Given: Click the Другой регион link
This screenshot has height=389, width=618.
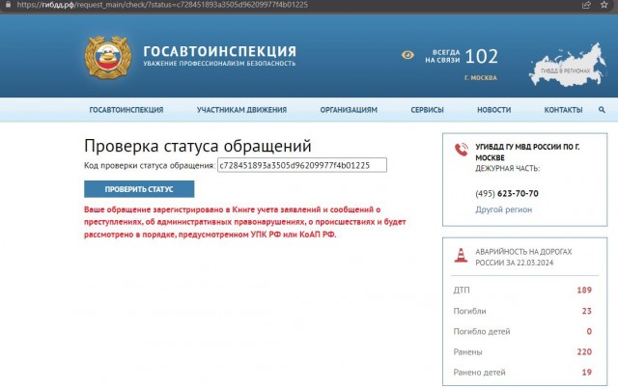Looking at the screenshot, I should click(503, 209).
